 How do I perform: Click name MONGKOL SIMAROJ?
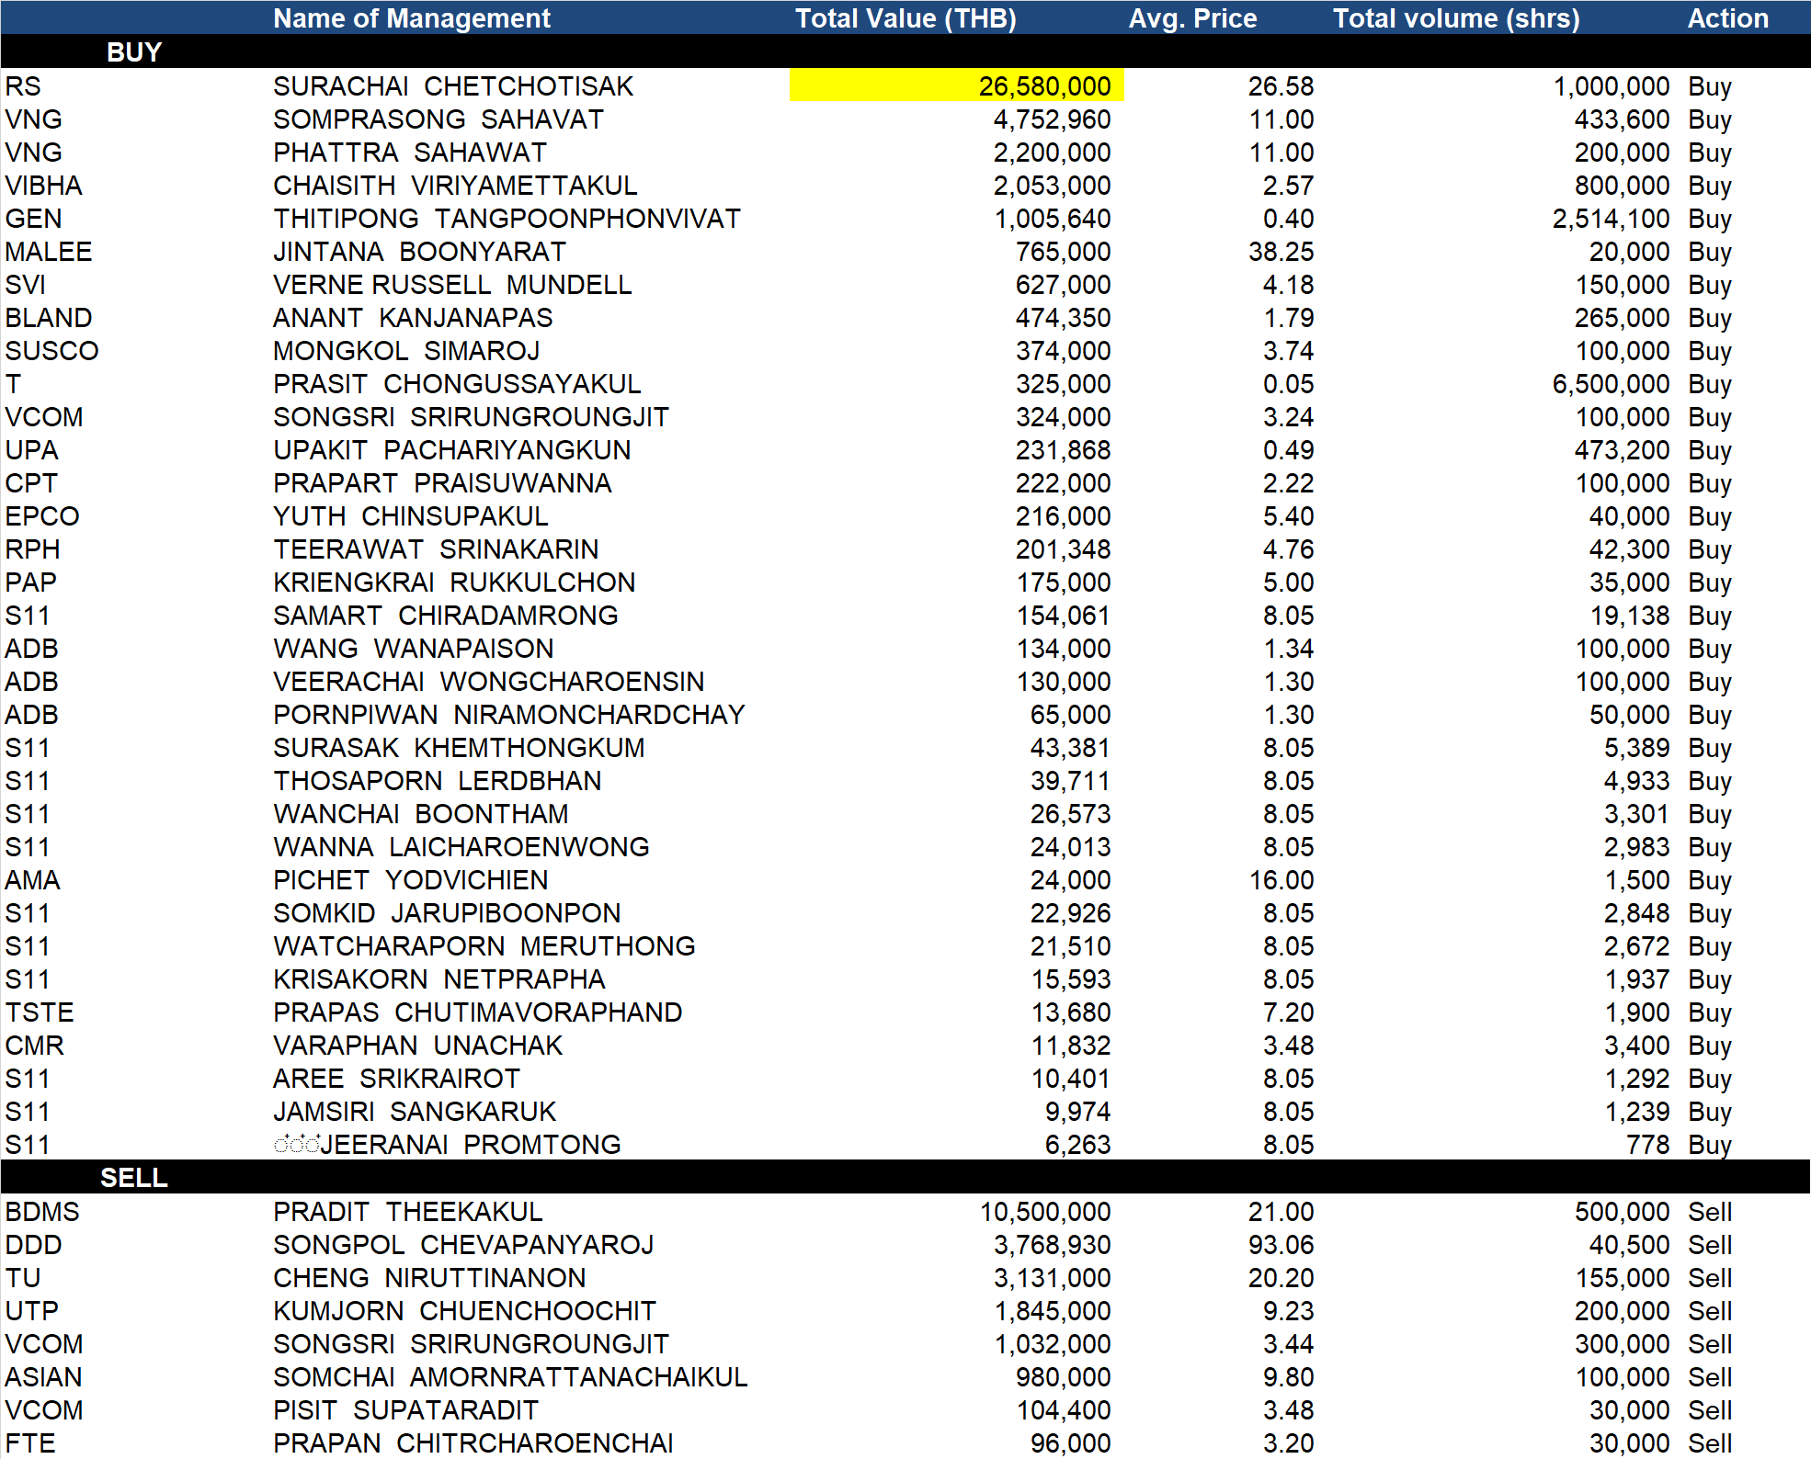point(406,351)
